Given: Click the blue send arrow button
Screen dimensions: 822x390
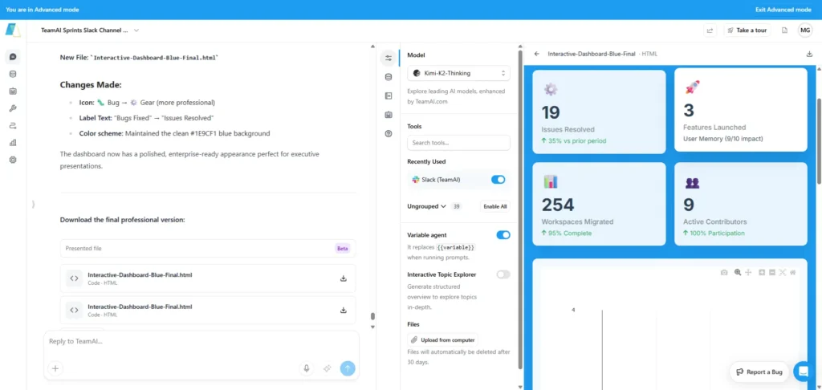Looking at the screenshot, I should click(347, 368).
